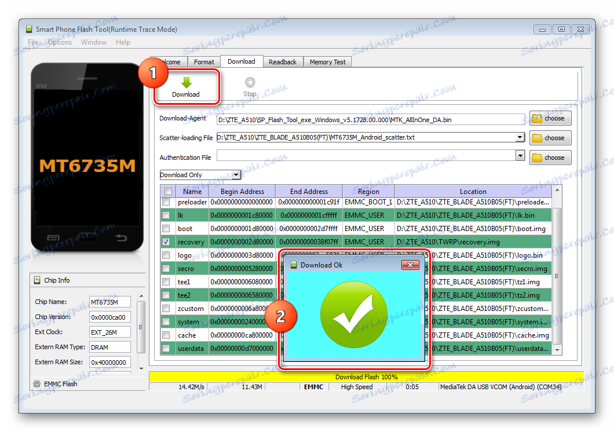Click the Chip Version field 0x0000ca00
Image resolution: width=614 pixels, height=432 pixels.
[109, 317]
